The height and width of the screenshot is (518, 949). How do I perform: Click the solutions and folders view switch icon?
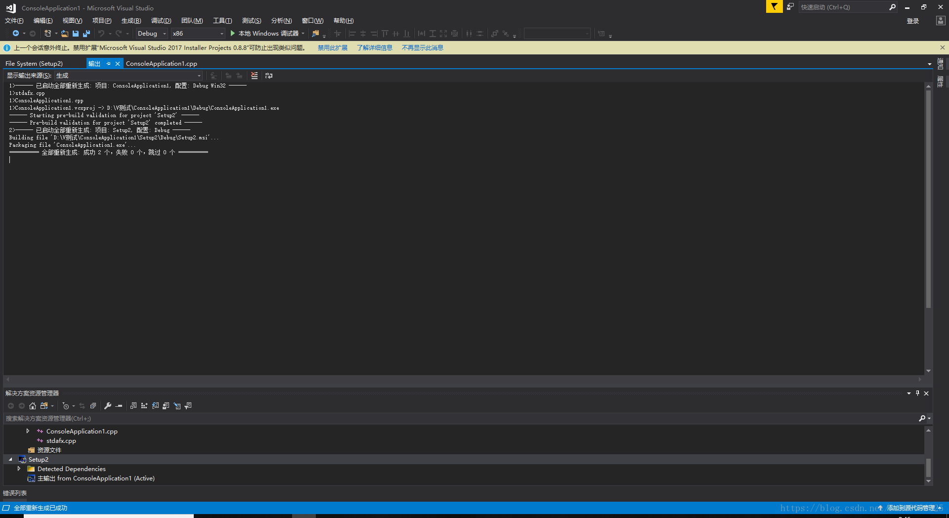pyautogui.click(x=44, y=406)
